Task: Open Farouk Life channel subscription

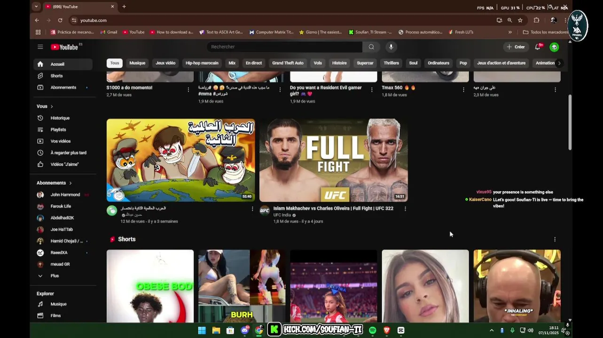Action: tap(63, 207)
